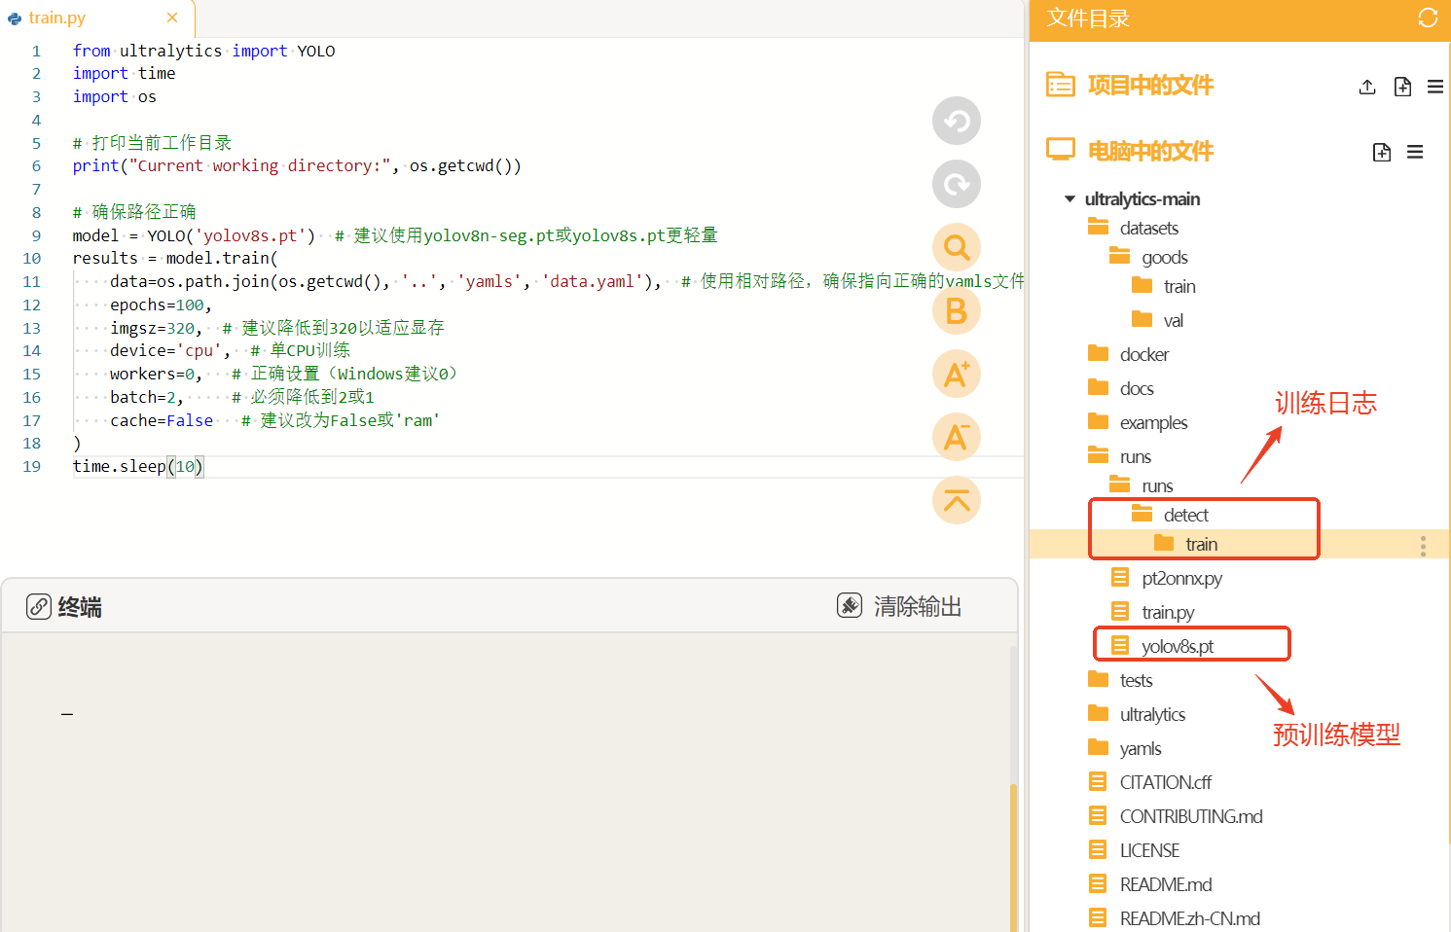This screenshot has width=1451, height=932.
Task: Click the round B button
Action: pyautogui.click(x=957, y=310)
